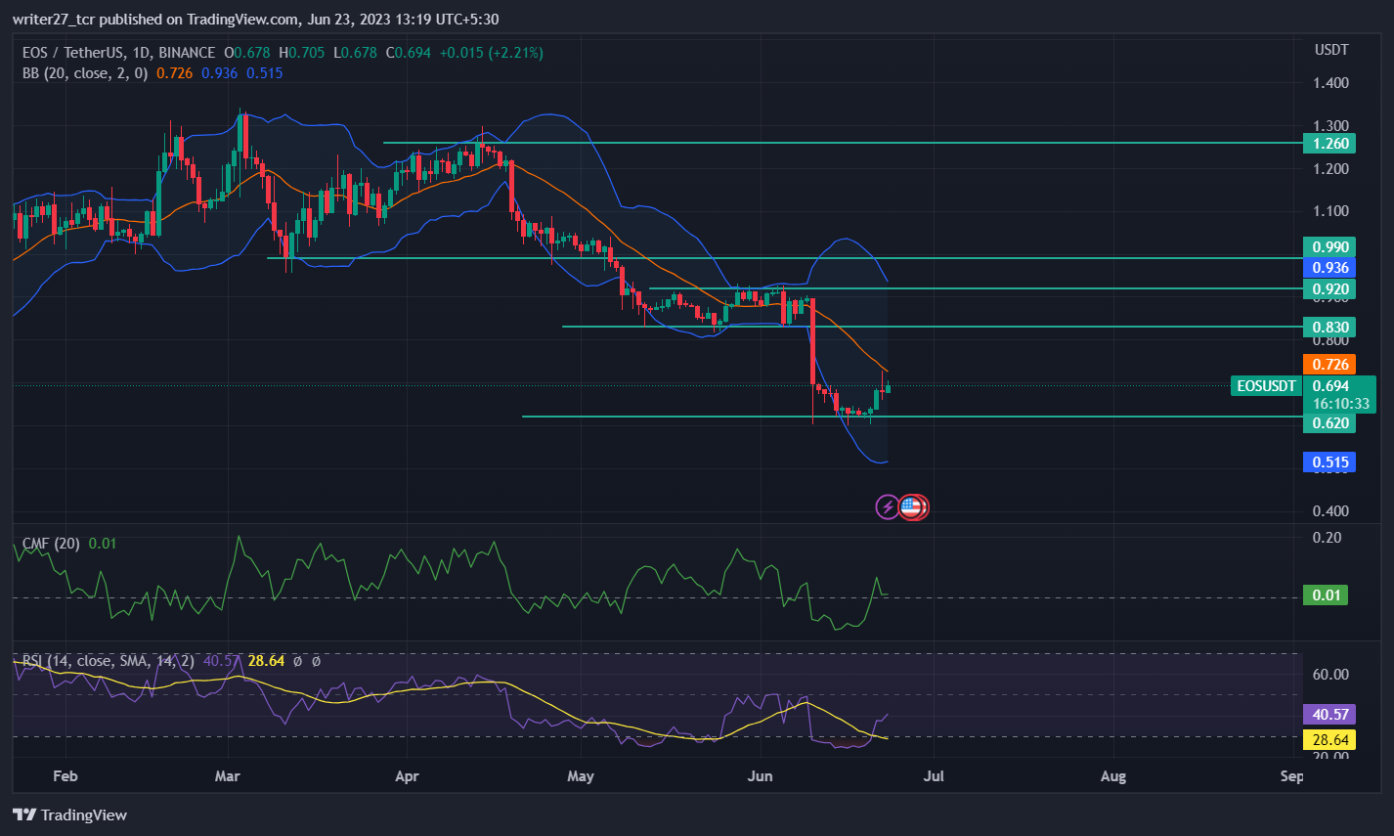Click the EOSUSDT symbol price tag
This screenshot has height=836, width=1394.
(x=1266, y=386)
